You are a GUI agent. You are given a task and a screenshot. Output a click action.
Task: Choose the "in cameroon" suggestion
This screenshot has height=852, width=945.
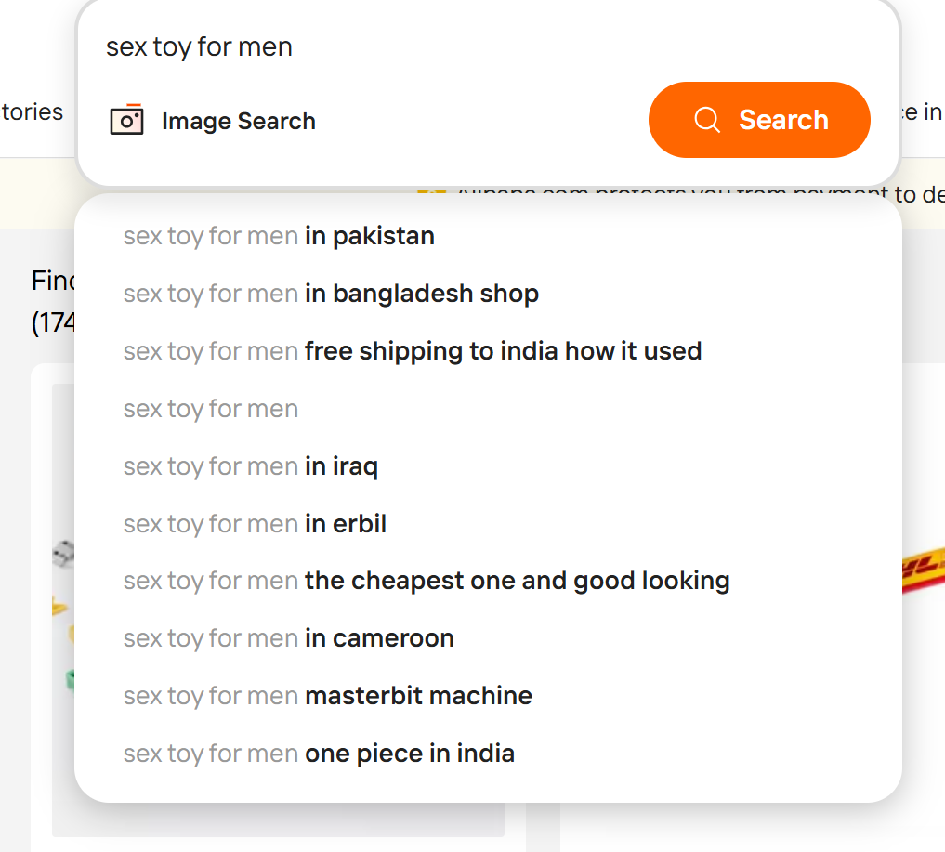click(288, 638)
